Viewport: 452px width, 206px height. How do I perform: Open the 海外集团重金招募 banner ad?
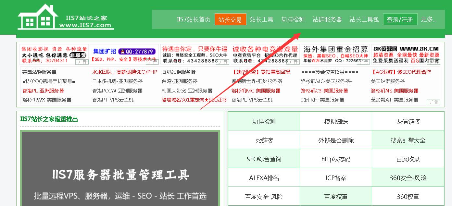335,55
